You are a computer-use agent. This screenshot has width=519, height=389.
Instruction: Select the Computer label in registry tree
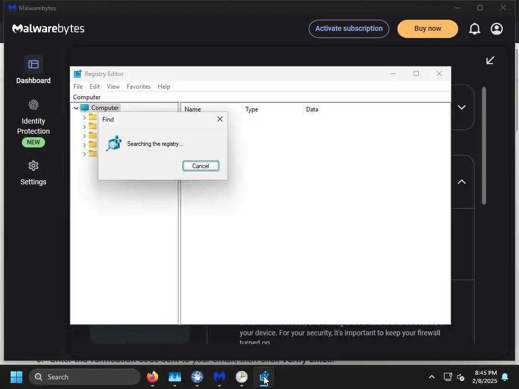(105, 108)
